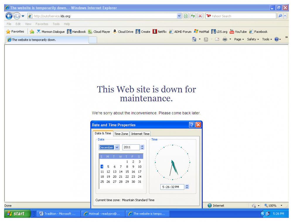Close the Date and Time Properties dialog
293x222 pixels.
click(x=198, y=125)
